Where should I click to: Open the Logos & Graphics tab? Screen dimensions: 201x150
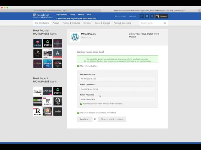103,23
